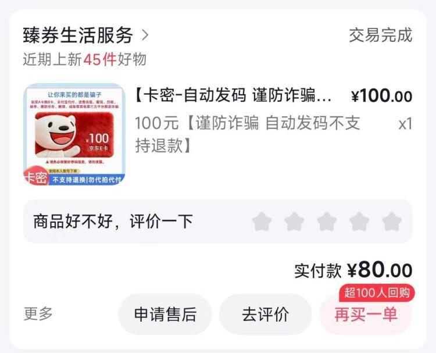This screenshot has height=353, width=436.
Task: Click the 卡密 badge on product image
Action: (x=36, y=176)
